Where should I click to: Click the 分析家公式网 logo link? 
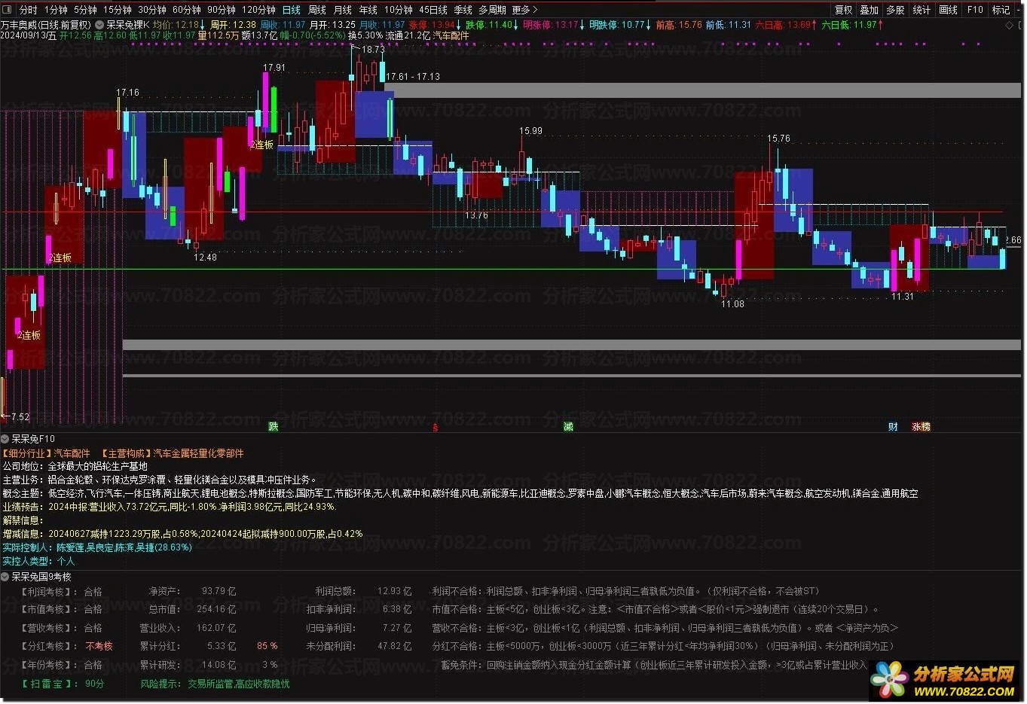(944, 681)
